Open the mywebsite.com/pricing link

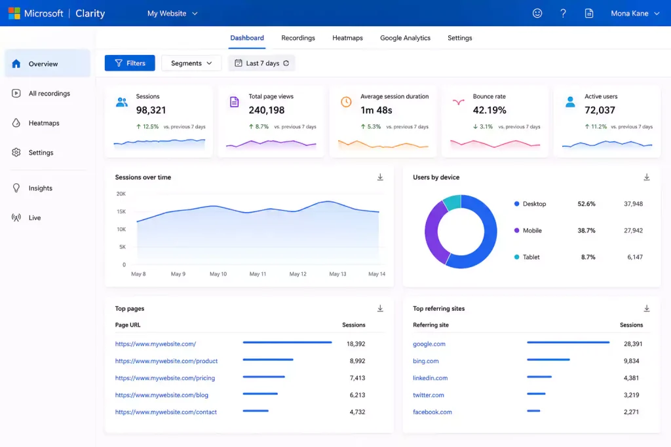(164, 378)
